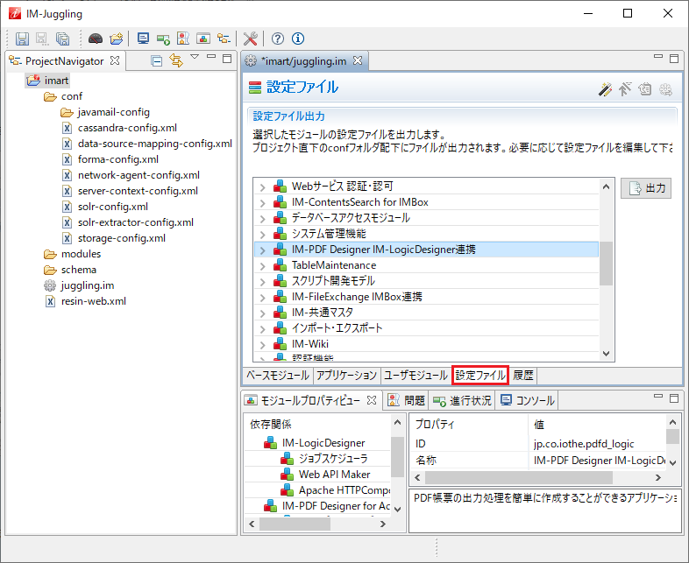Close the ProjectNavigator tab
Image resolution: width=689 pixels, height=563 pixels.
pyautogui.click(x=115, y=60)
